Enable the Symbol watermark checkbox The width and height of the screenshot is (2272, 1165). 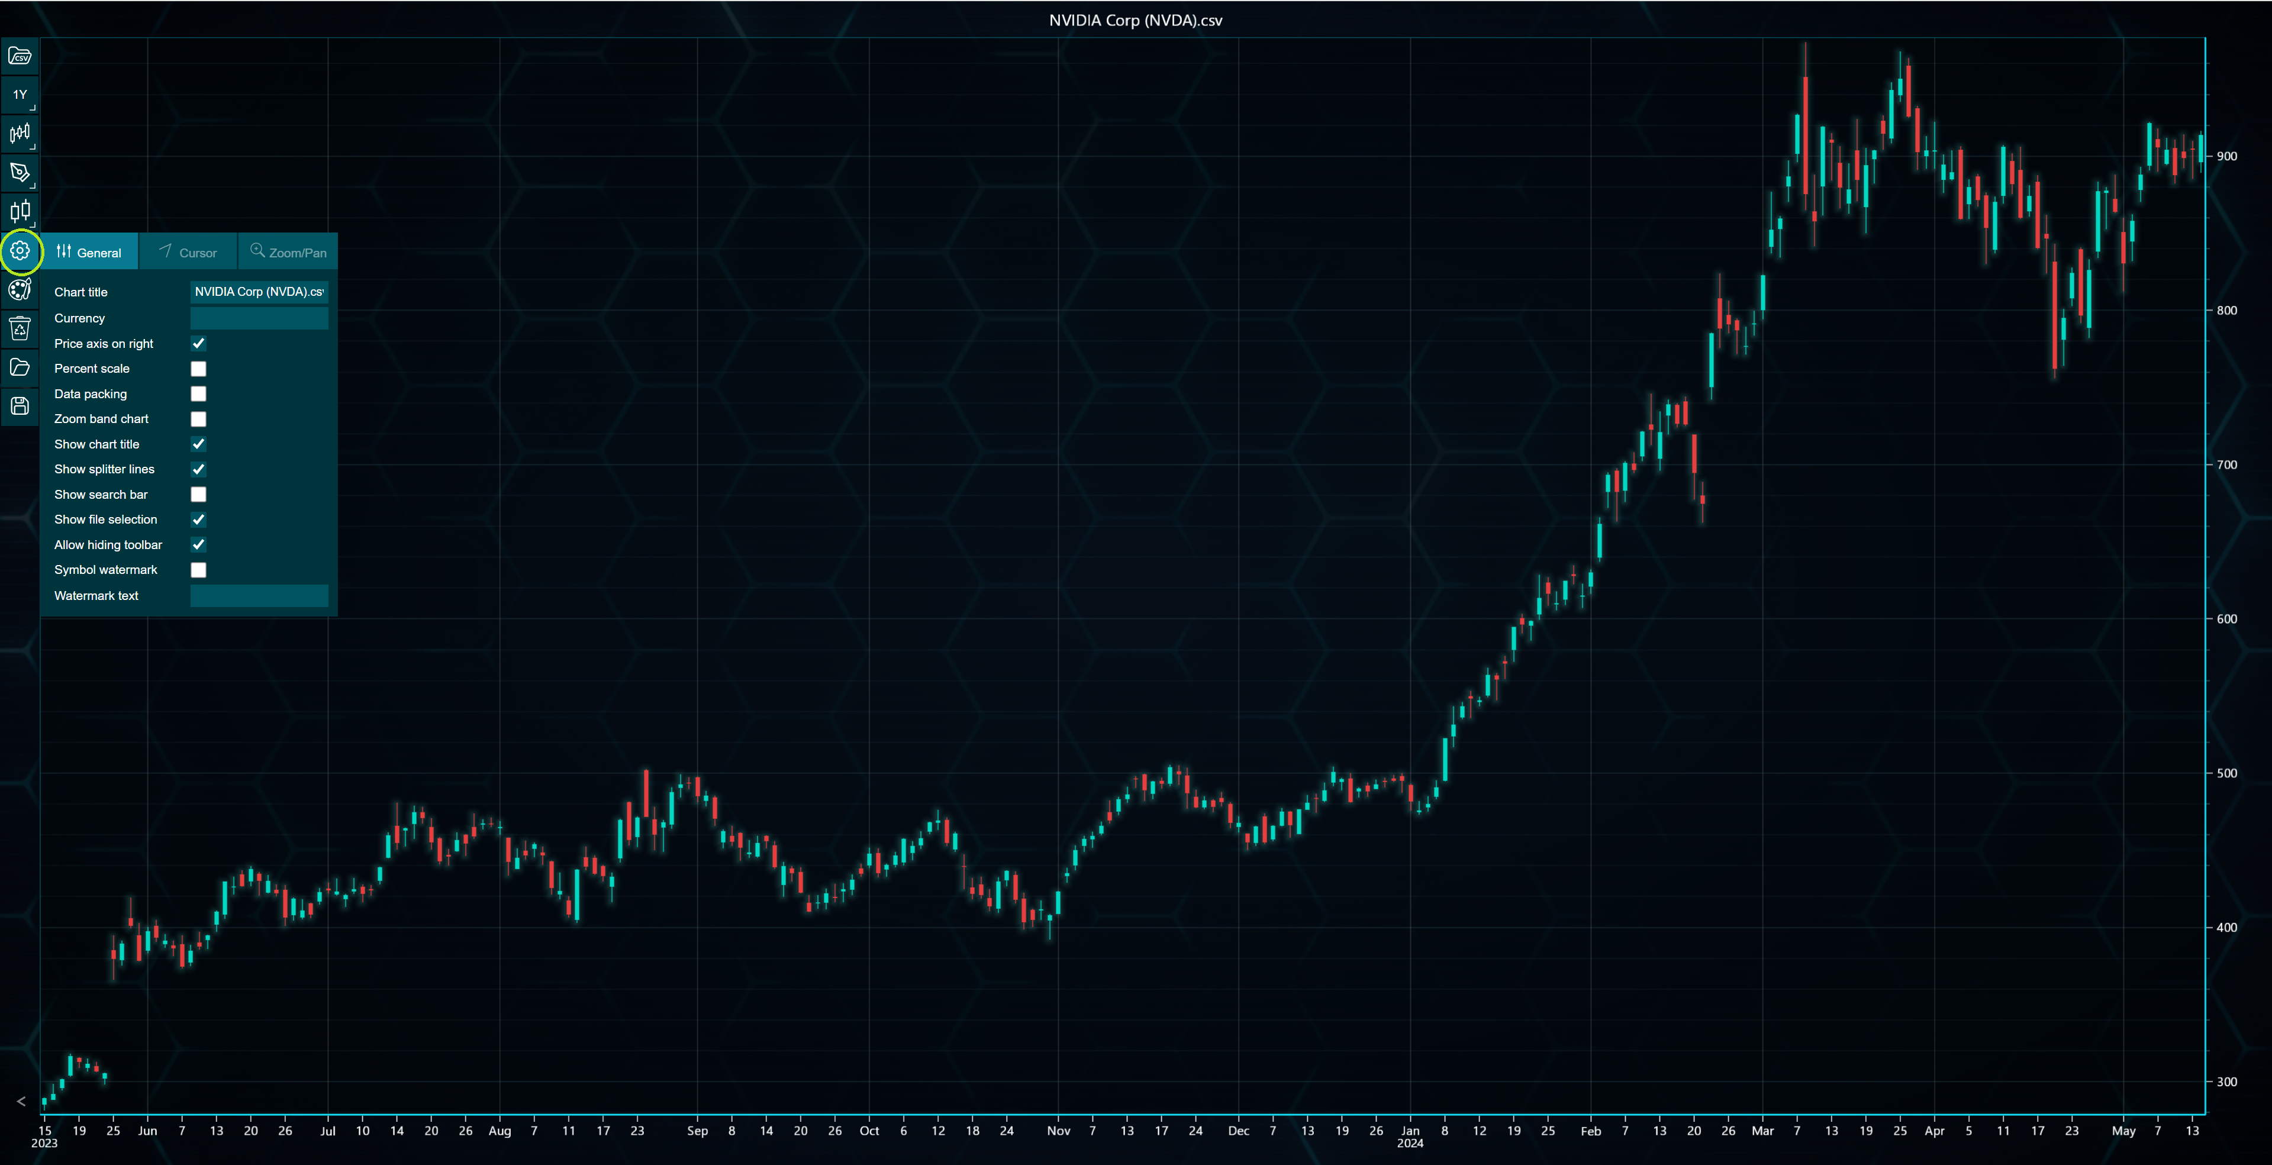pyautogui.click(x=198, y=570)
